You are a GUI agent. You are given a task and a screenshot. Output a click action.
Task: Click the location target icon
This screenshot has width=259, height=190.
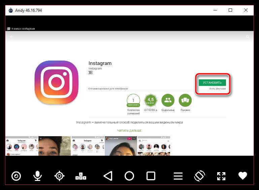59,176
